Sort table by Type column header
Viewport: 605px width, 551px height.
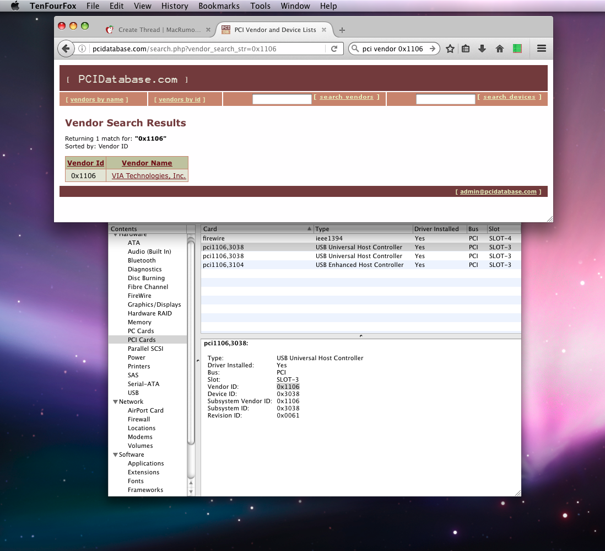click(363, 228)
